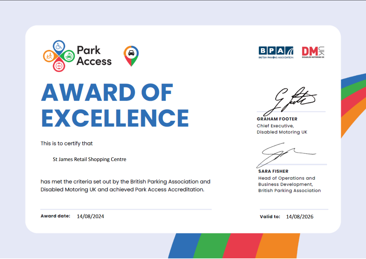Click the "Award date:" label

tap(55, 216)
